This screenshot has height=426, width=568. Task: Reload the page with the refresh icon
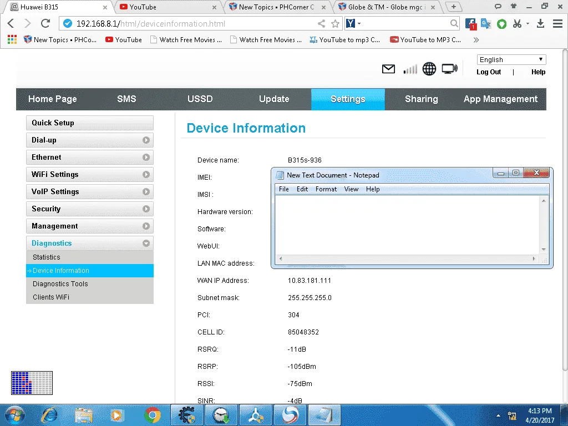pos(45,23)
